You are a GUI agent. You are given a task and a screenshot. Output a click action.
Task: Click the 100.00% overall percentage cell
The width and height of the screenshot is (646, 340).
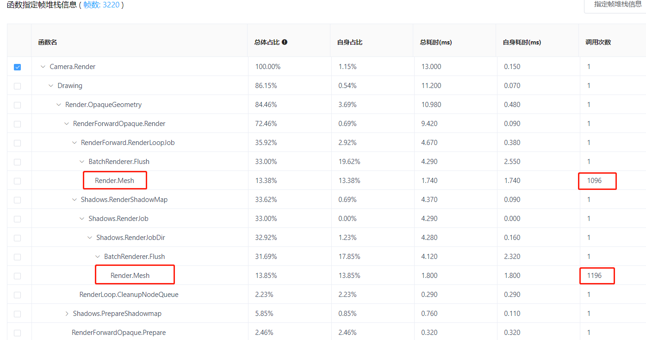coord(268,67)
